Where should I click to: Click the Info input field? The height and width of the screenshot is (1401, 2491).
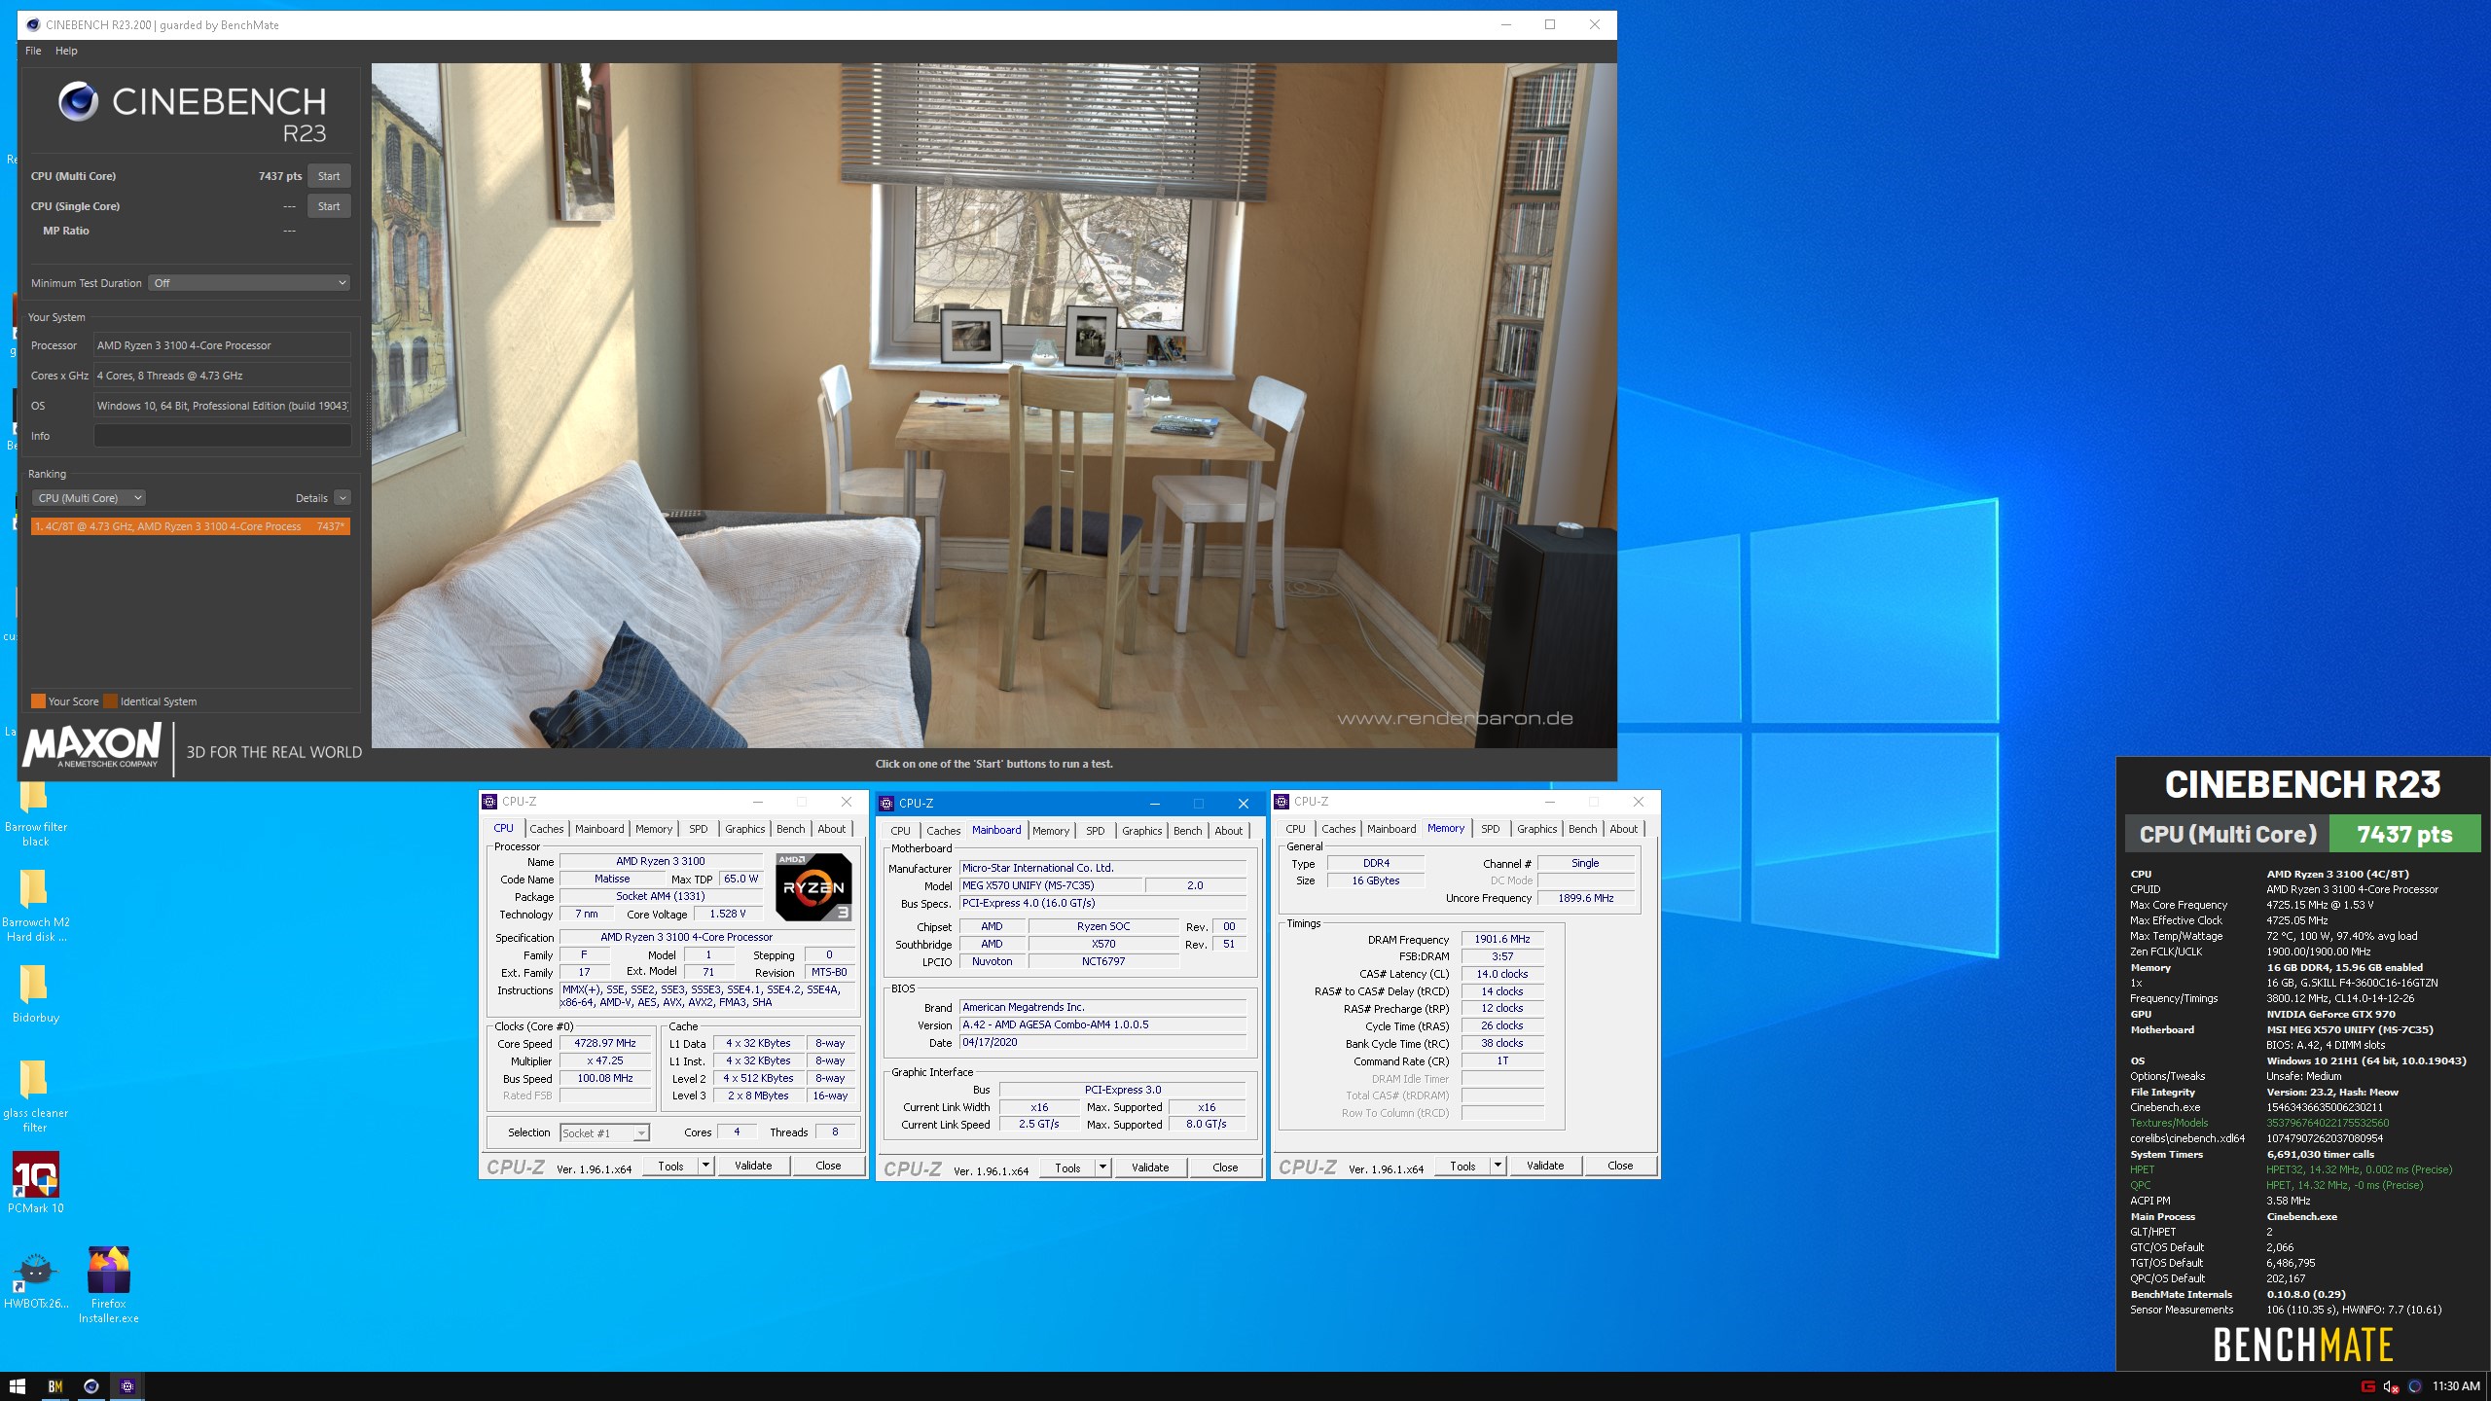coord(222,436)
